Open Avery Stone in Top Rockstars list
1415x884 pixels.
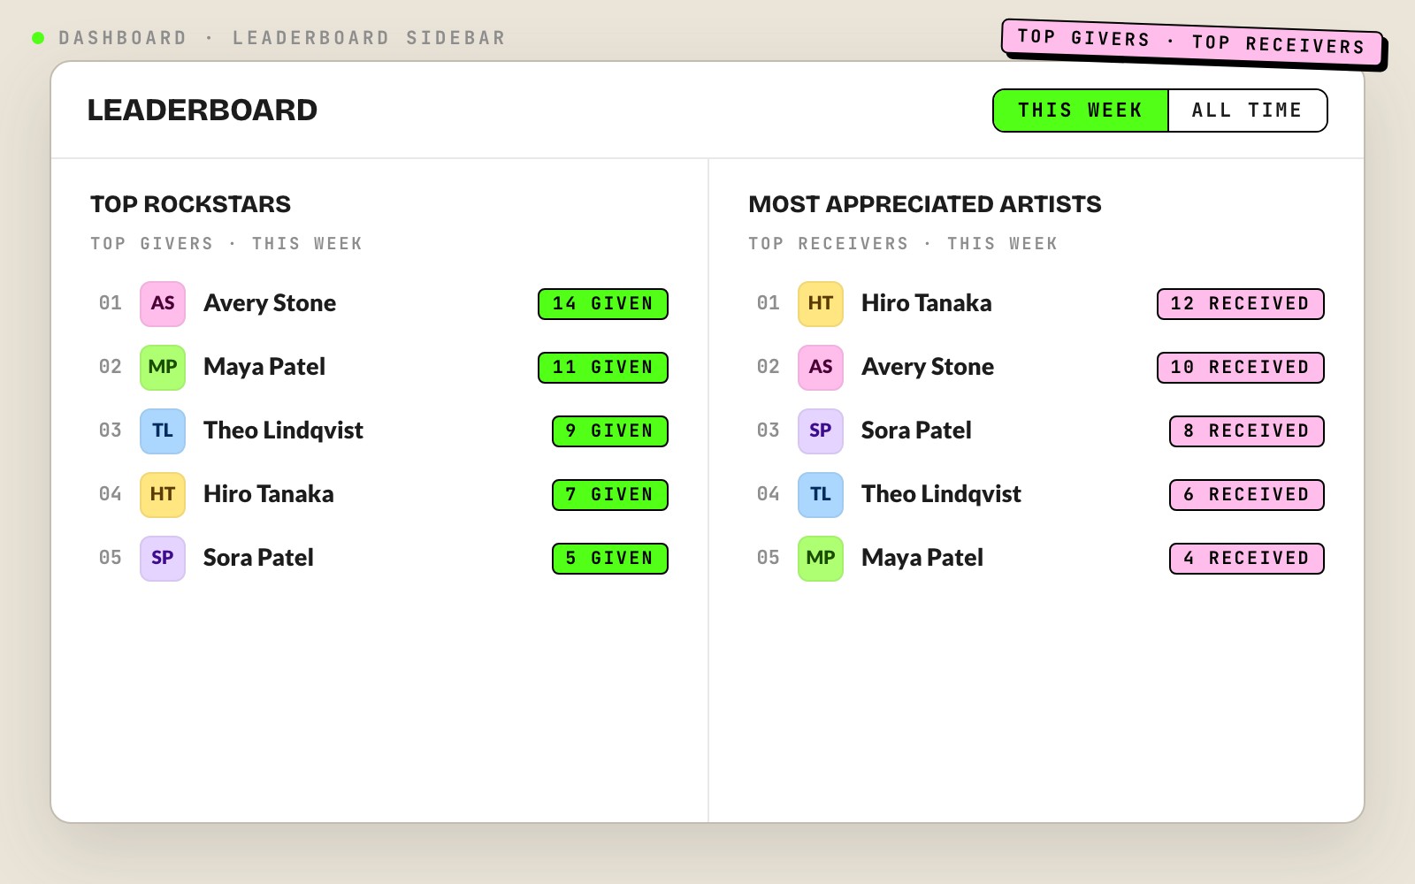[270, 303]
